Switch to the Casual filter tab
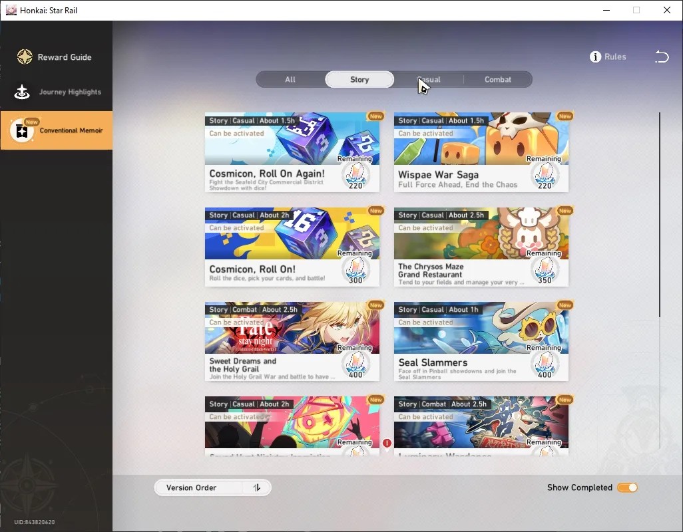683x532 pixels. pos(429,80)
